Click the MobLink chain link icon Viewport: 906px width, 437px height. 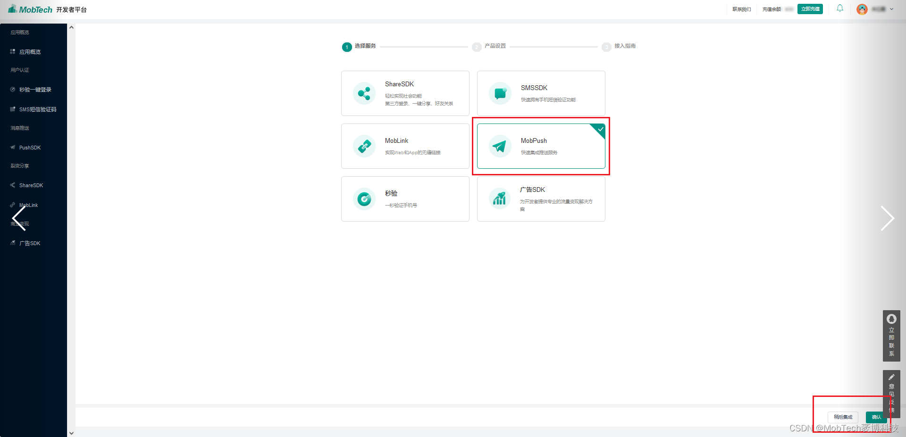[x=364, y=146]
